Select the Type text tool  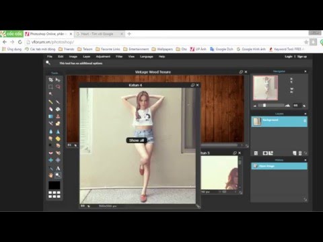tap(58, 168)
